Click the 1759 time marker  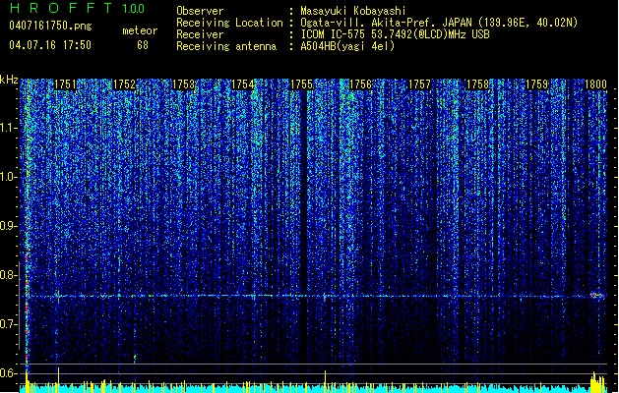(537, 84)
